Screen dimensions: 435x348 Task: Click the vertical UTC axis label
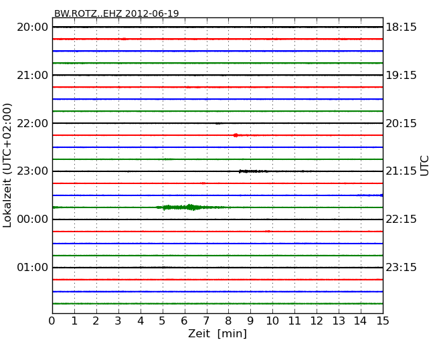tap(424, 166)
